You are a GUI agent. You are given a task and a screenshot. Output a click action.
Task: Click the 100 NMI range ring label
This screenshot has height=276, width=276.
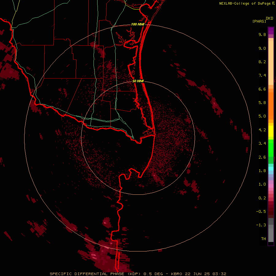(x=138, y=24)
